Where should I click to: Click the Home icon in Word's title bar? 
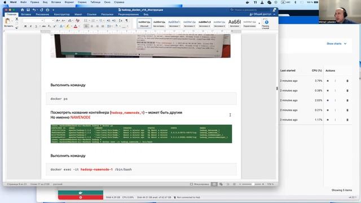click(x=23, y=10)
